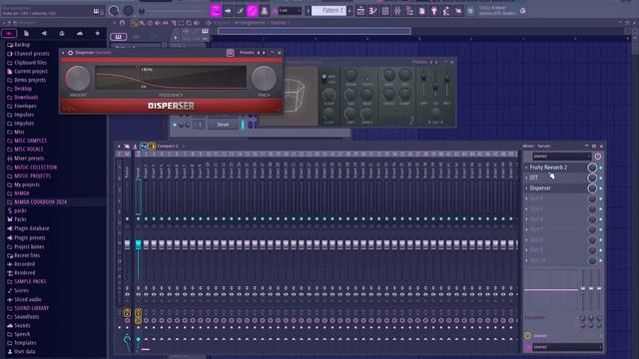Image resolution: width=639 pixels, height=359 pixels.
Task: Select the browser All tab icon
Action: [9, 33]
